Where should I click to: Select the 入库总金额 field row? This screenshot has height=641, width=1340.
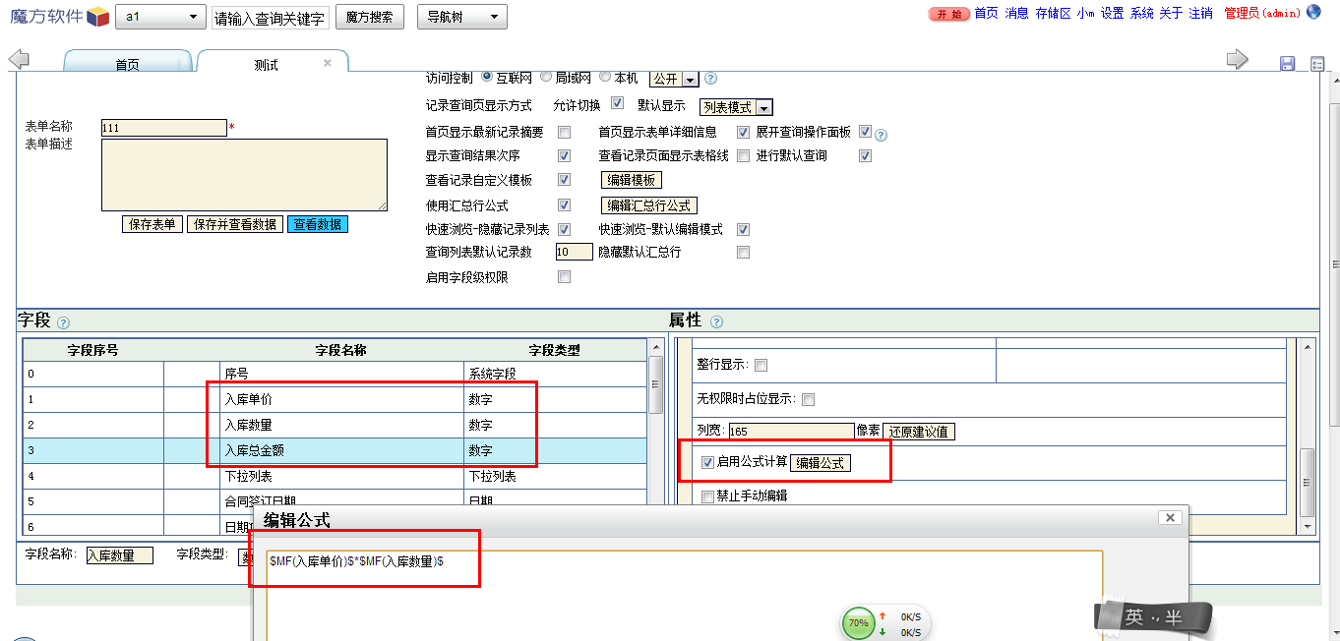[x=335, y=451]
